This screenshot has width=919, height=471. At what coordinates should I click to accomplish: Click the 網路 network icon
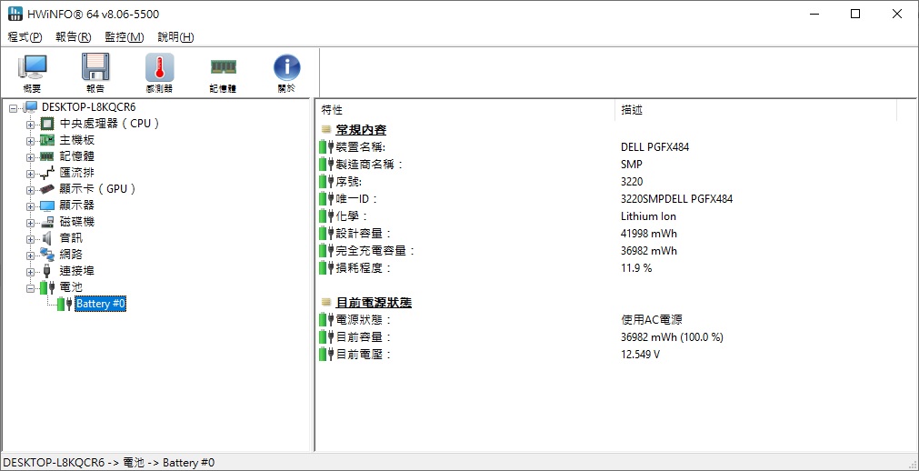click(x=47, y=255)
